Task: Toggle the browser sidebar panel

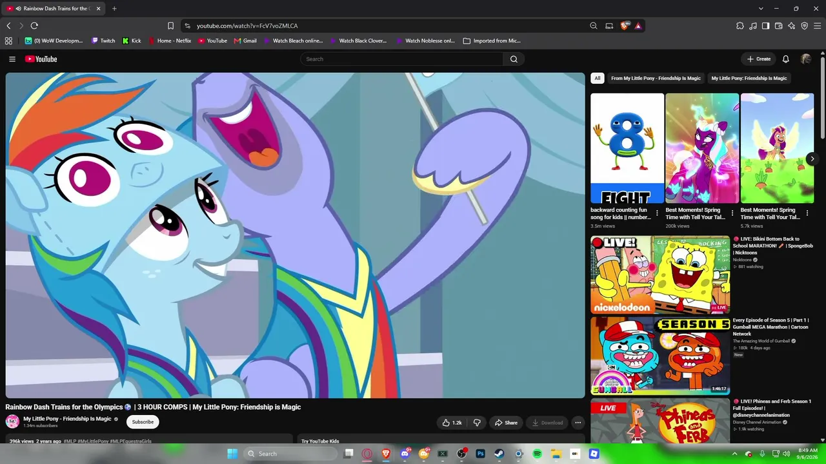Action: [x=765, y=26]
